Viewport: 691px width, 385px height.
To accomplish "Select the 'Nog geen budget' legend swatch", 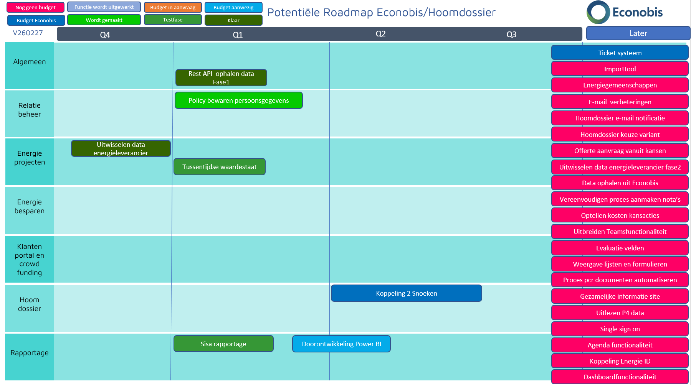I will click(x=35, y=7).
